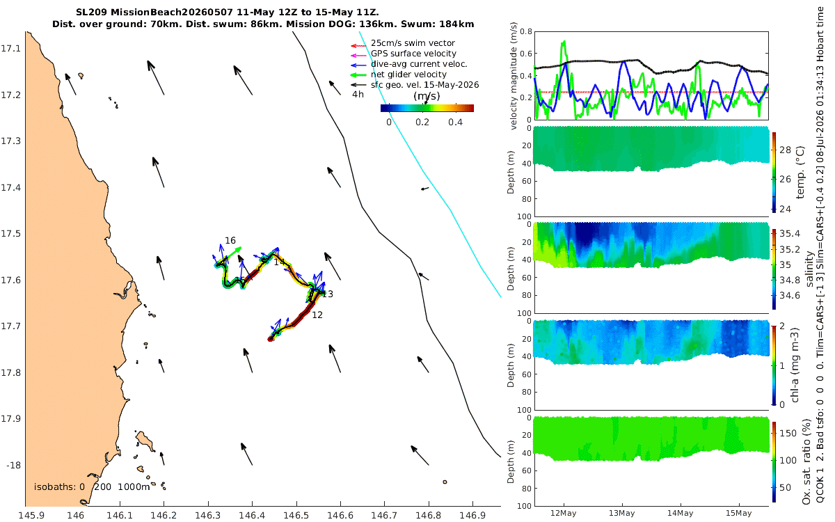This screenshot has height=522, width=835.
Task: Click the "146.5" longitude tick label
Action: click(x=296, y=515)
